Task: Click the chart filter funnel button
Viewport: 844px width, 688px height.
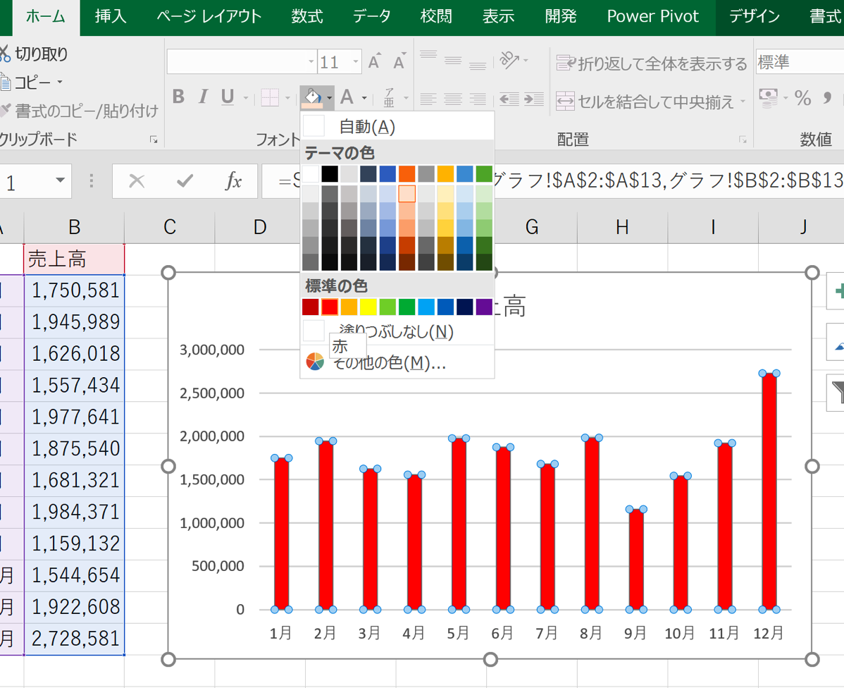Action: (836, 392)
